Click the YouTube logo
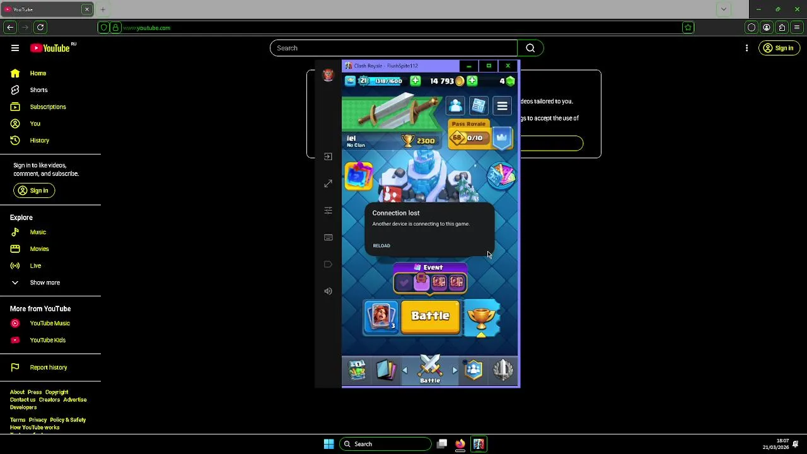The width and height of the screenshot is (807, 454). pos(49,48)
